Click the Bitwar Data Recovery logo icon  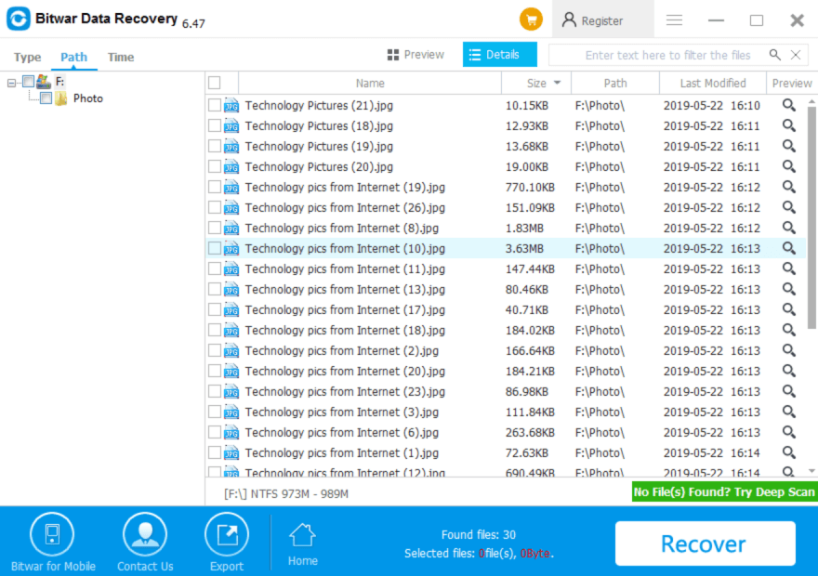[x=19, y=19]
